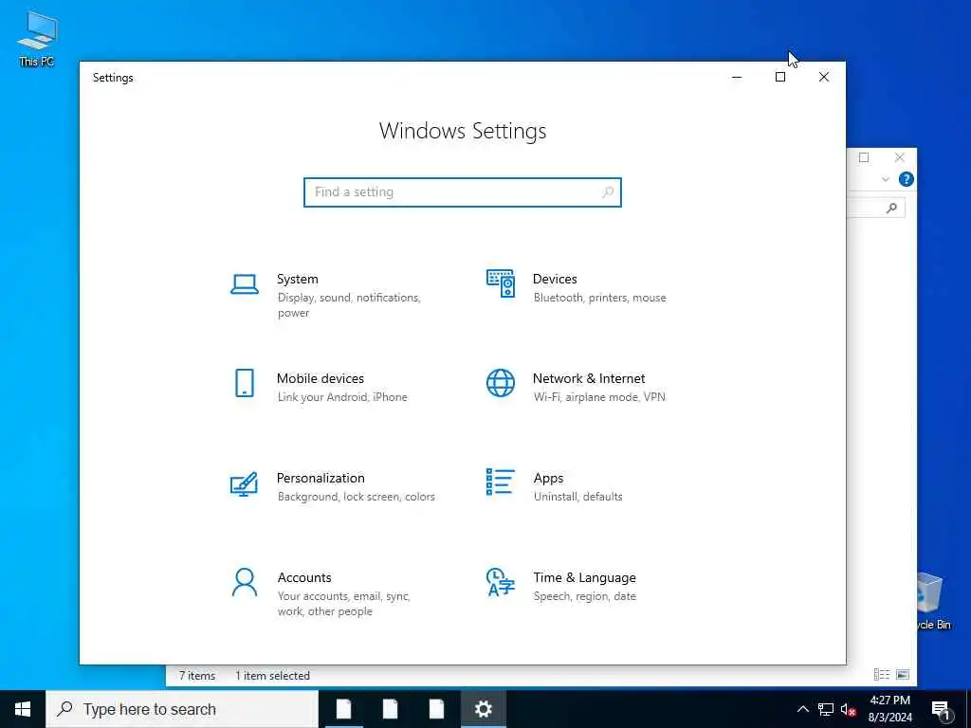Click the magnifier in Find a setting

(x=608, y=191)
